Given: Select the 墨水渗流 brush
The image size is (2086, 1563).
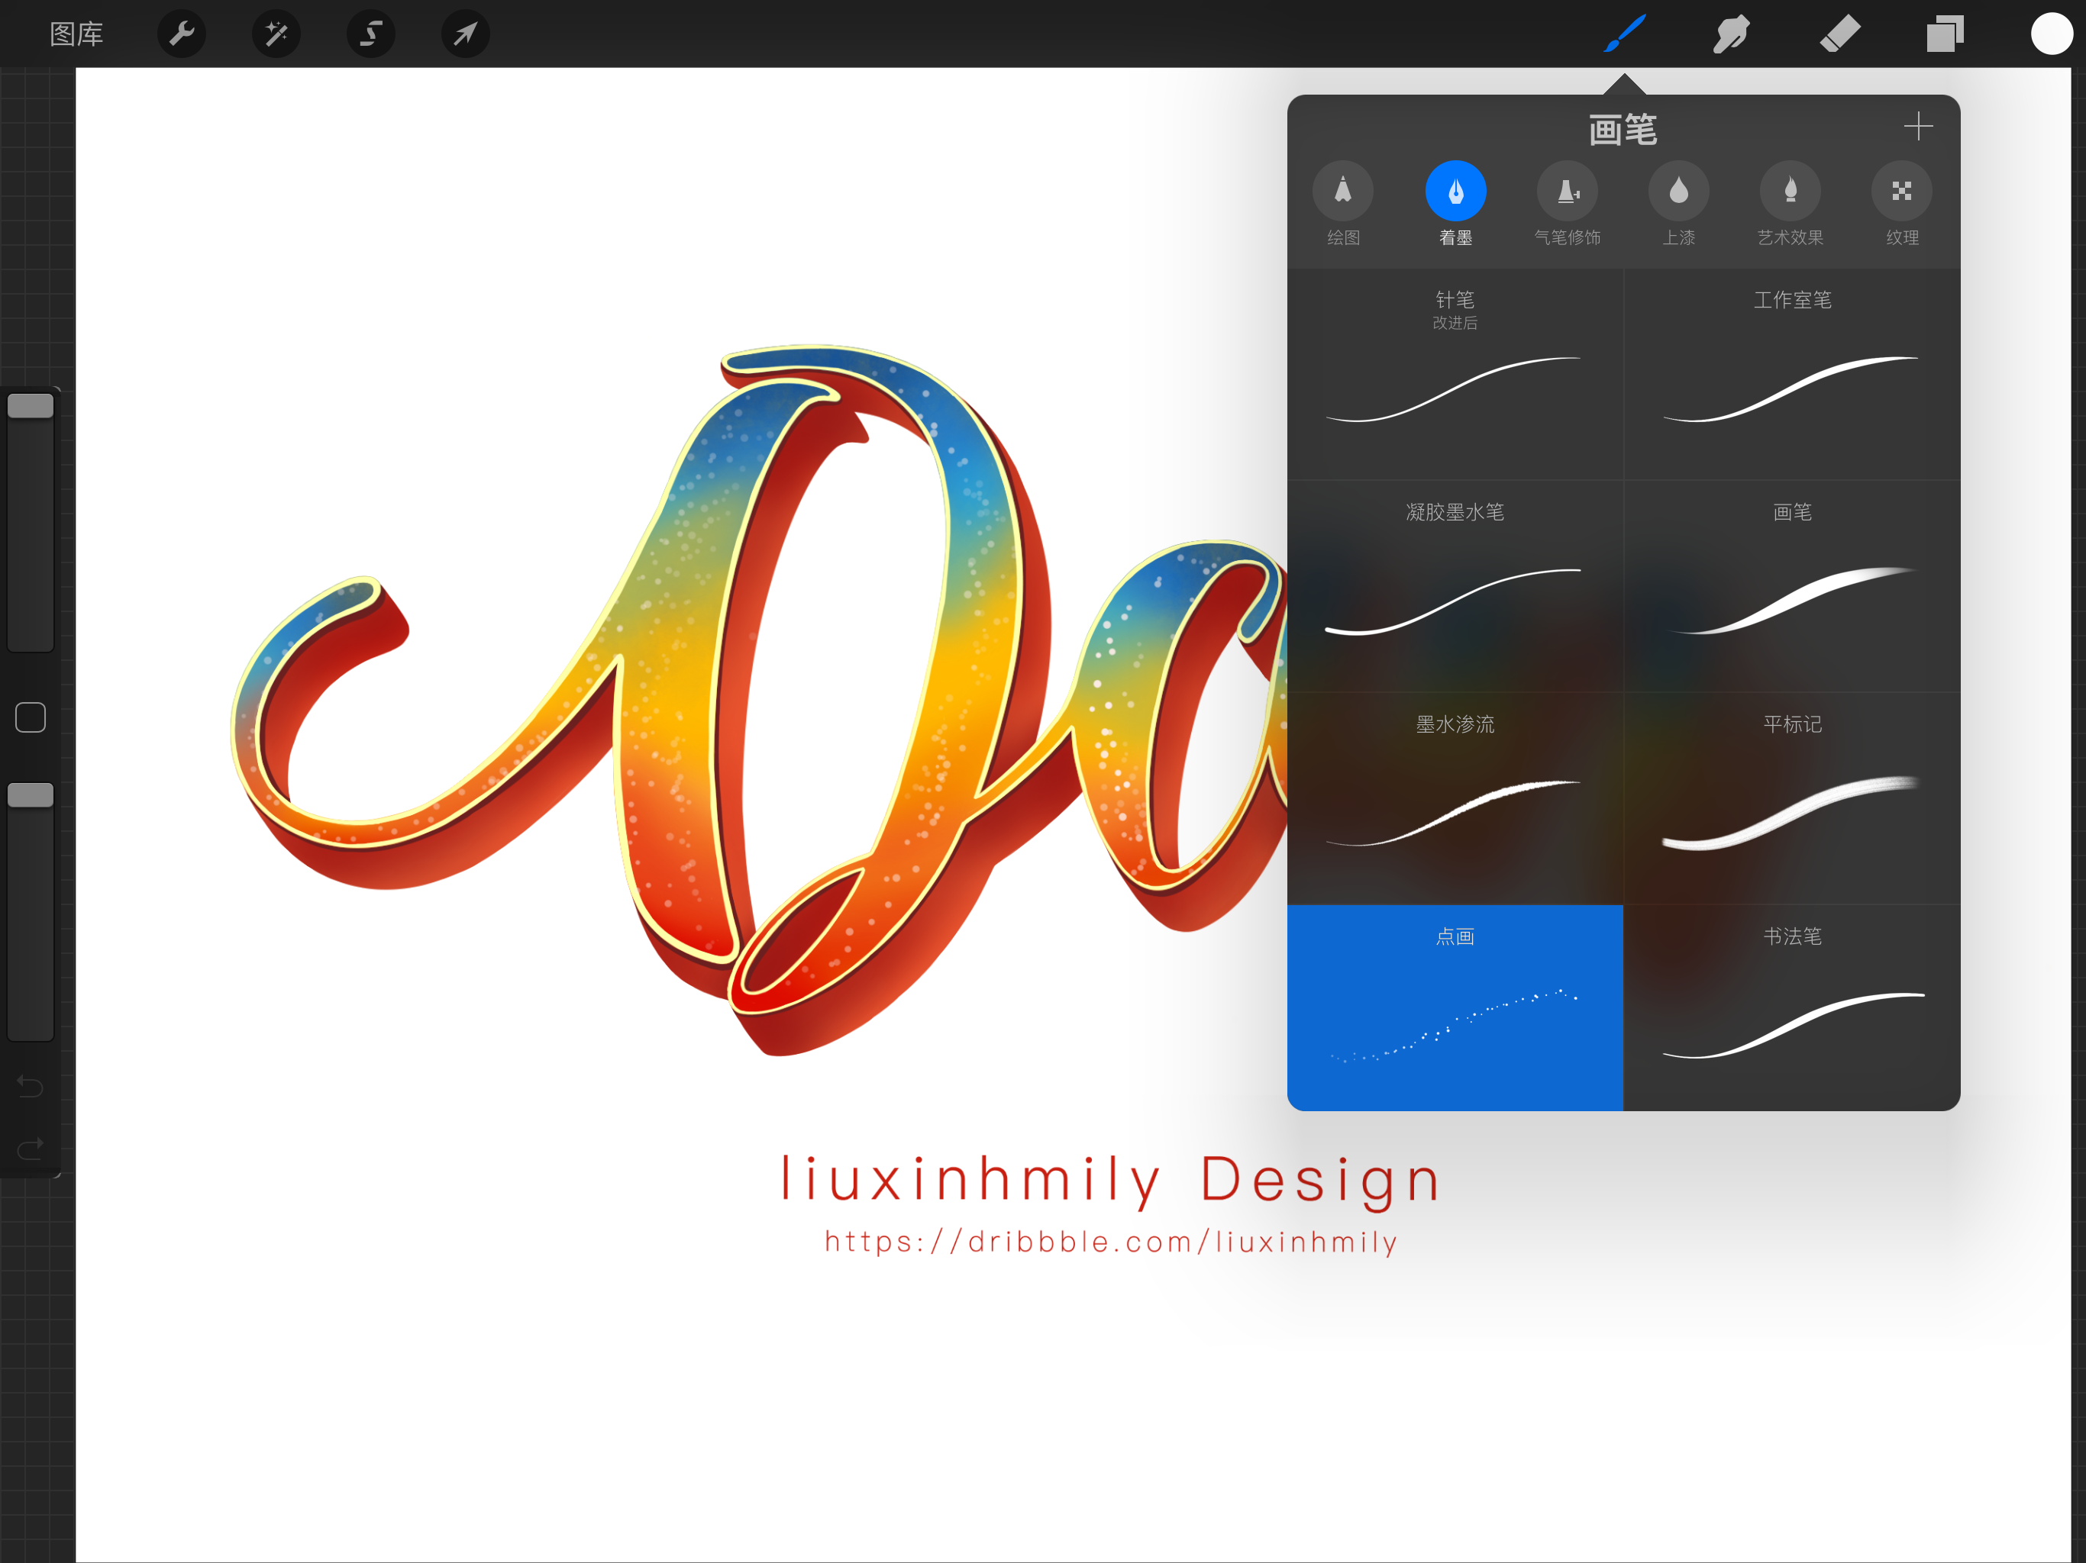Looking at the screenshot, I should point(1455,798).
